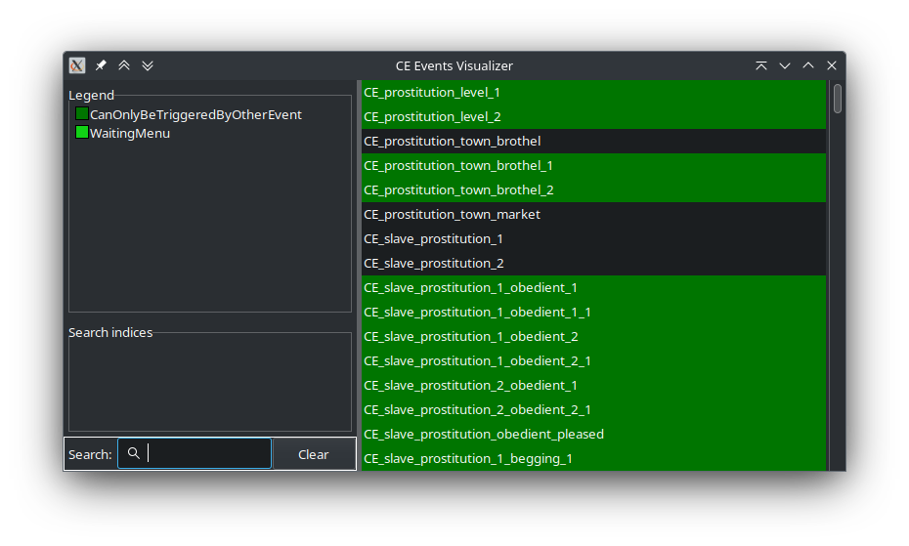Click the double up chevron icon
The height and width of the screenshot is (546, 909).
(124, 65)
